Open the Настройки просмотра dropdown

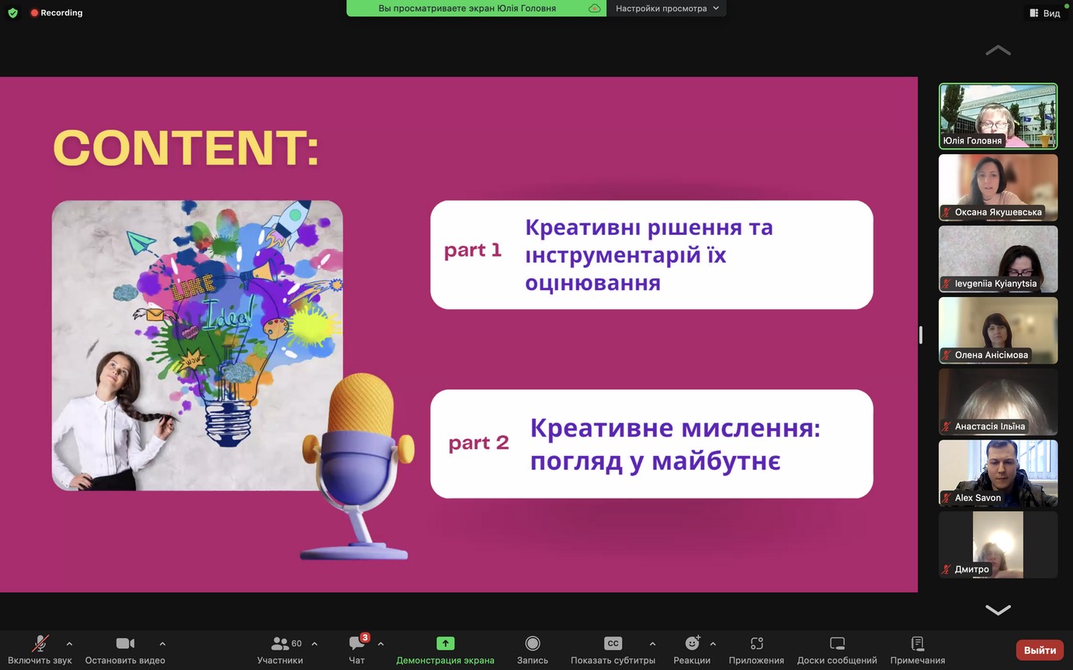tap(667, 9)
